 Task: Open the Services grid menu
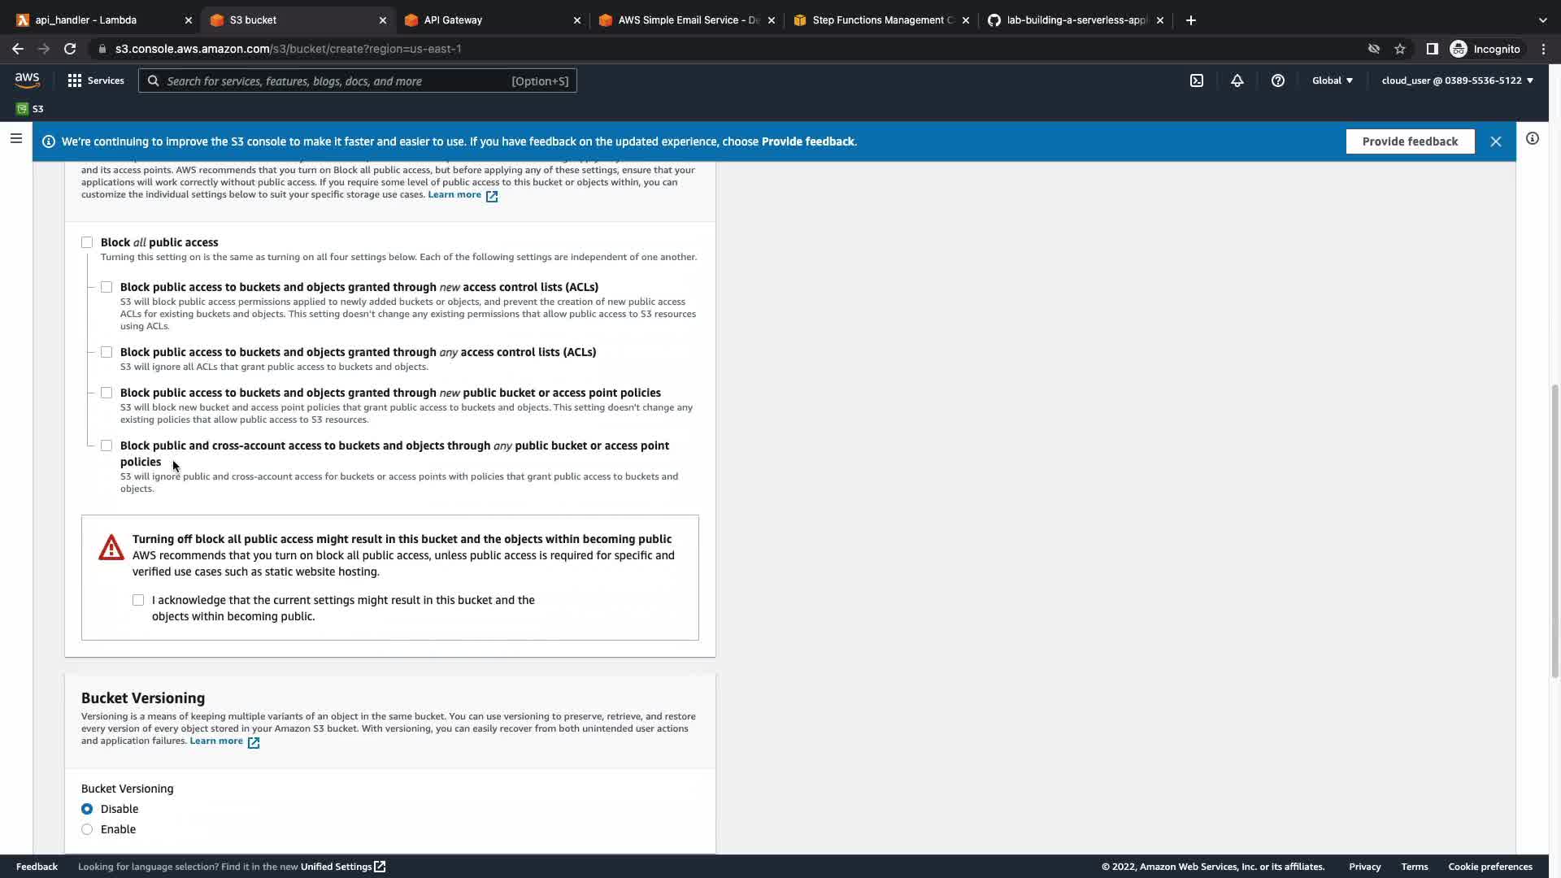pyautogui.click(x=96, y=80)
